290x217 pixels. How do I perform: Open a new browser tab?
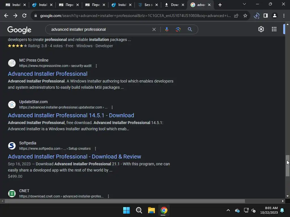tap(220, 5)
